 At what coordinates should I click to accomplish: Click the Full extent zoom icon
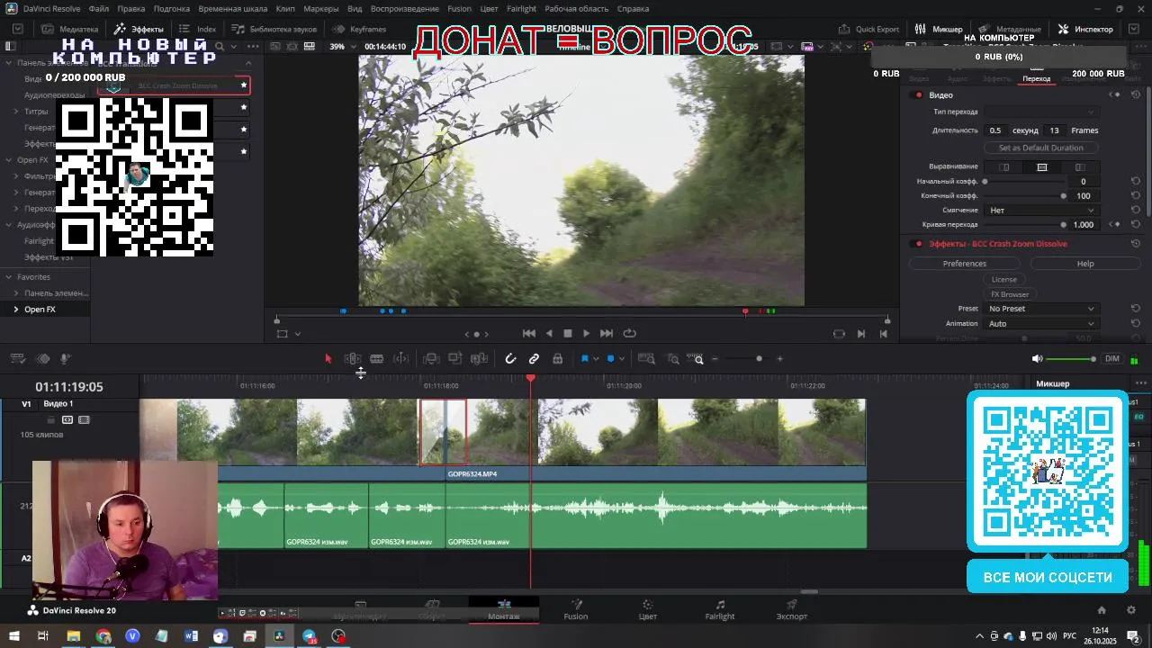[x=646, y=359]
